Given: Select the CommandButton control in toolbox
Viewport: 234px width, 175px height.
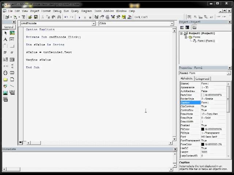Looking at the screenshot, I should click(x=12, y=46).
